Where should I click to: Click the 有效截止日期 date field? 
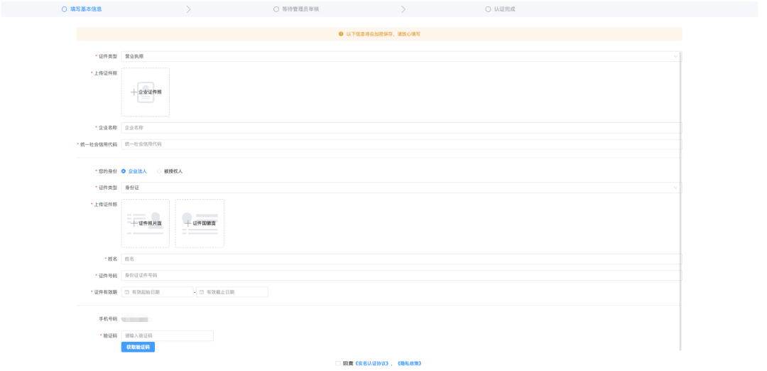(232, 291)
